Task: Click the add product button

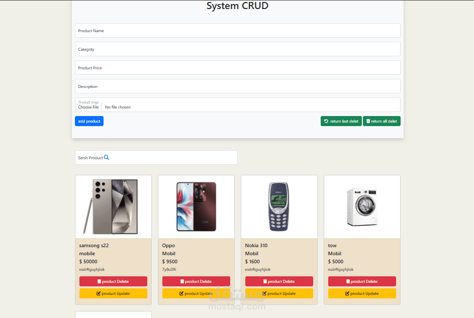Action: [x=89, y=121]
